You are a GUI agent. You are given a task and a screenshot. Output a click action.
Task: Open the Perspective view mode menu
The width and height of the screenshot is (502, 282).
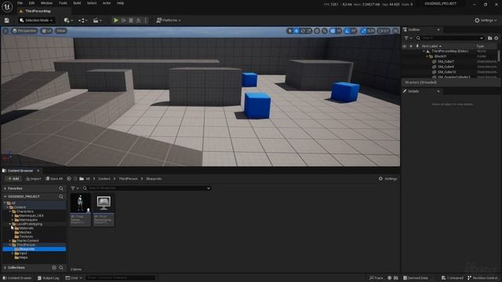pyautogui.click(x=24, y=31)
